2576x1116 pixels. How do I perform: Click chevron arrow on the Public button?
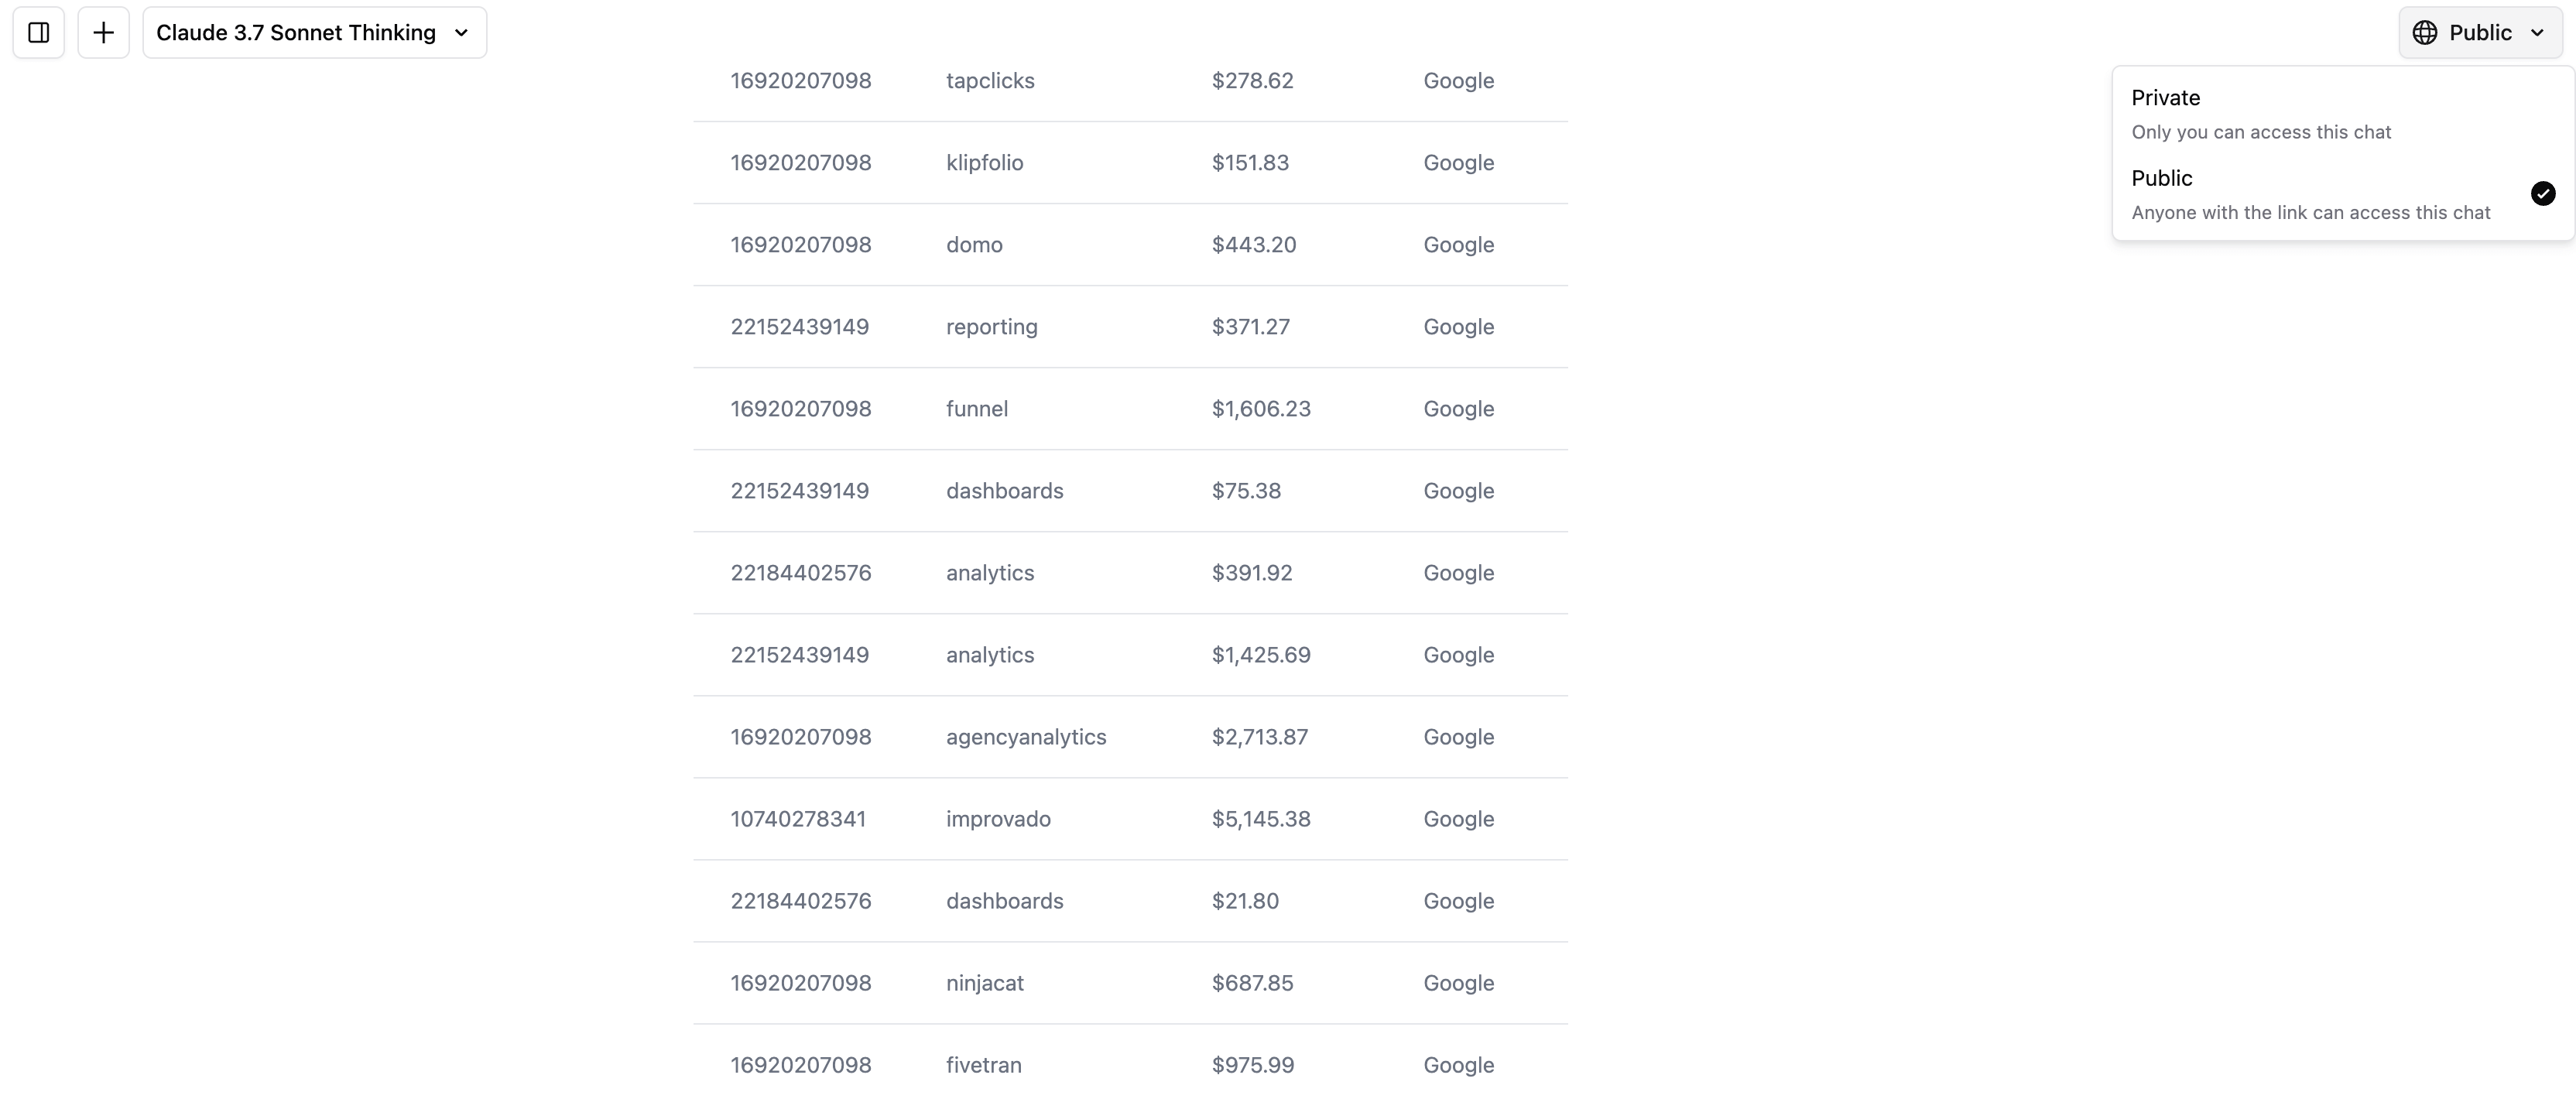[x=2537, y=33]
